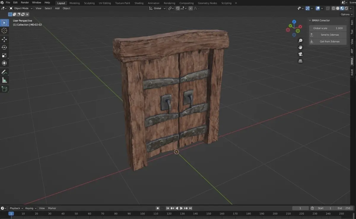The height and width of the screenshot is (219, 356).
Task: Adjust the Global scale slider field
Action: click(x=328, y=28)
